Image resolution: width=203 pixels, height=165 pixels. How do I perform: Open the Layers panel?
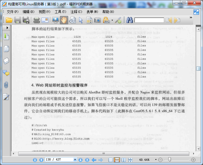pyautogui.click(x=6, y=61)
